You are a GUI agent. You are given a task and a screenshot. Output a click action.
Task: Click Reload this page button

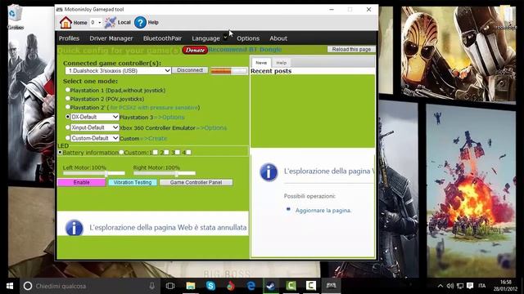(351, 49)
